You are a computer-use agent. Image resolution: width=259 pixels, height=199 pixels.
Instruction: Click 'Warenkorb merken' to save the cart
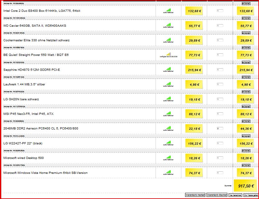195,195
